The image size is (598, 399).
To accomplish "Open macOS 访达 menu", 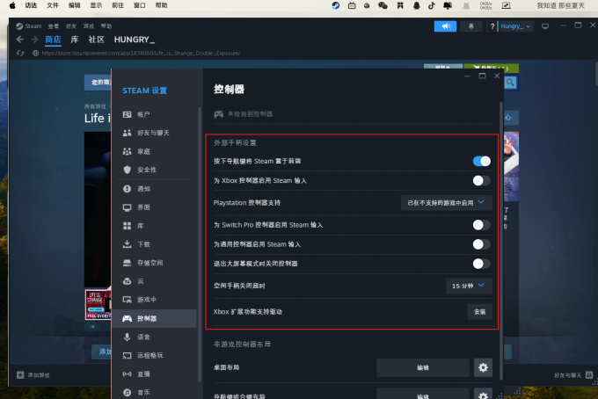I will (31, 5).
